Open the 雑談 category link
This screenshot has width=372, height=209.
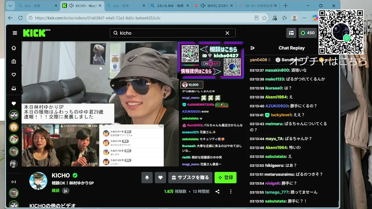(56, 191)
